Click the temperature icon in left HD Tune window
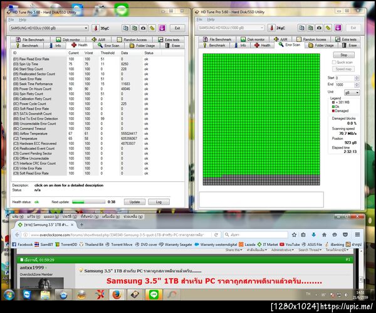 click(95, 28)
